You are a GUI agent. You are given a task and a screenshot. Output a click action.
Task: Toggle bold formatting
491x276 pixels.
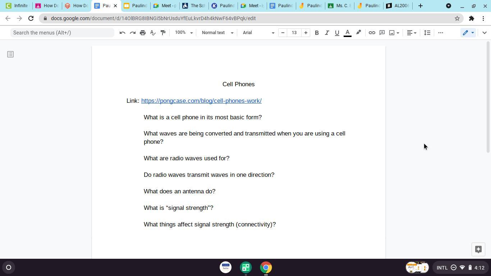click(x=317, y=33)
